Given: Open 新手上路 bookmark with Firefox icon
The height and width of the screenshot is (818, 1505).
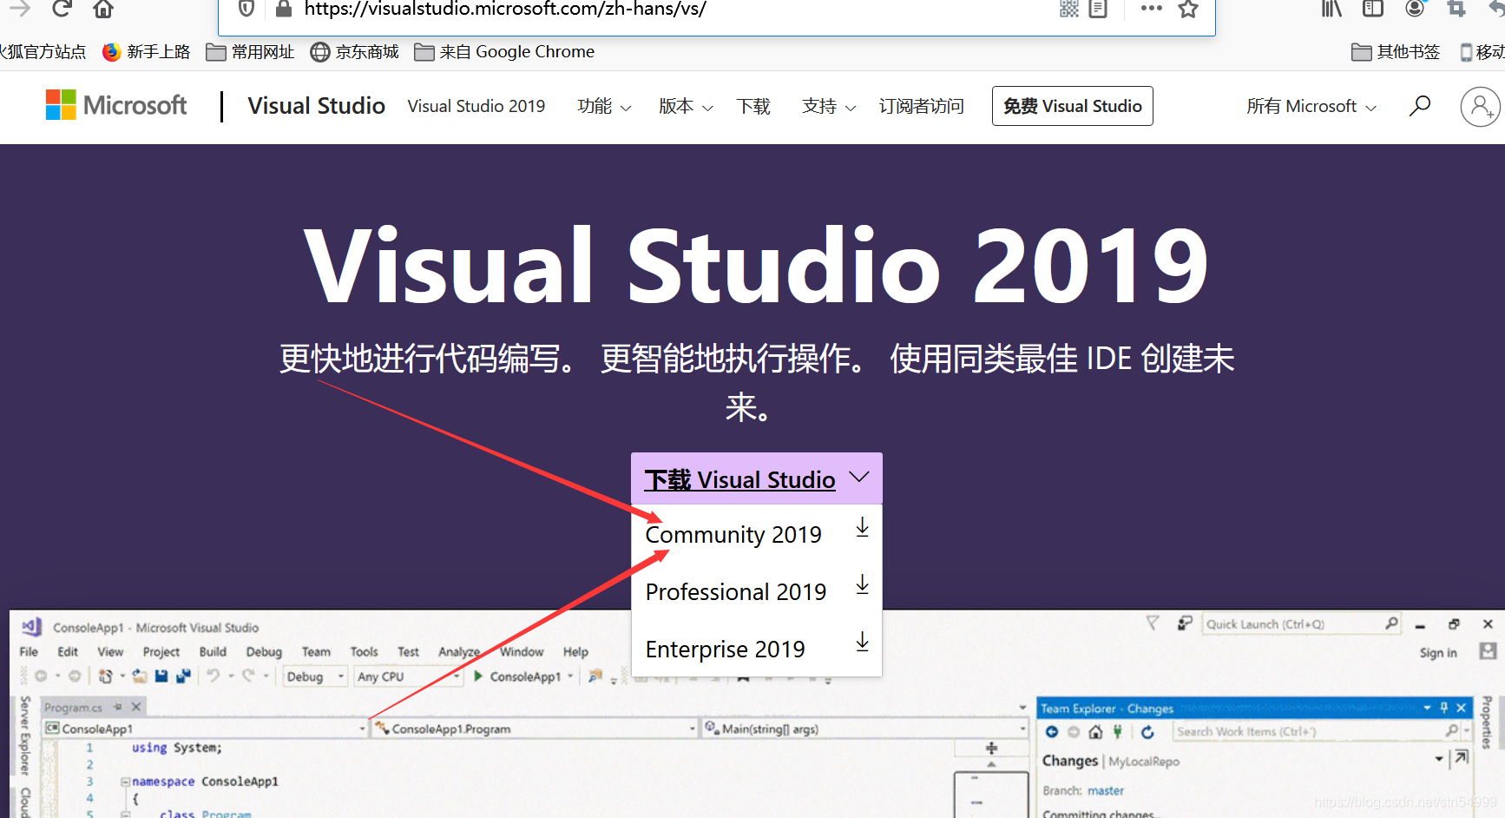Looking at the screenshot, I should [147, 52].
